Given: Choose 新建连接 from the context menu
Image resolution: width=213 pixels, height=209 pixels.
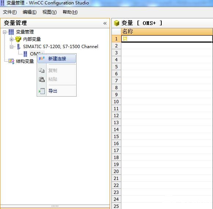Looking at the screenshot, I should 57,59.
